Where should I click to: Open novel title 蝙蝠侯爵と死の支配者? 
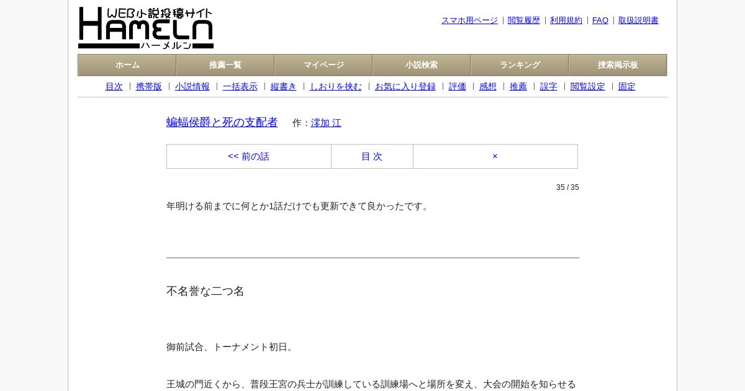(x=222, y=122)
